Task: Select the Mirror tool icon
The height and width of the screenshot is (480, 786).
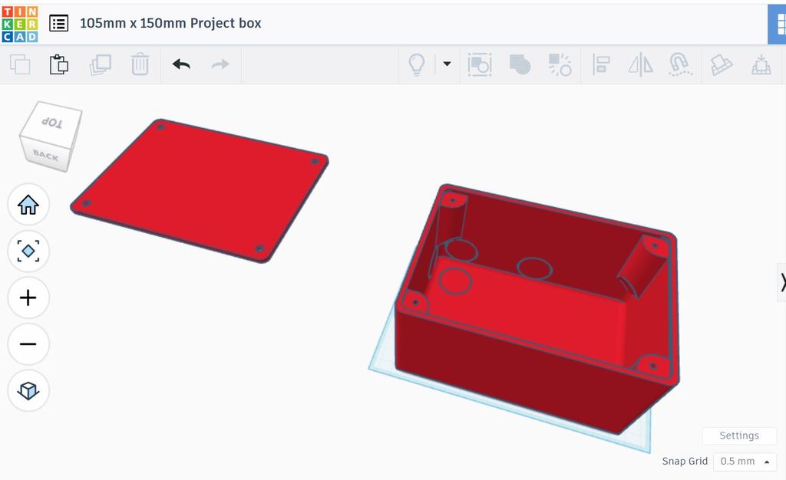Action: (x=640, y=64)
